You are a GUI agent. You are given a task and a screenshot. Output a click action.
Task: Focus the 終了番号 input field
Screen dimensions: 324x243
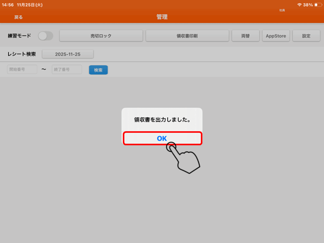[x=67, y=70]
